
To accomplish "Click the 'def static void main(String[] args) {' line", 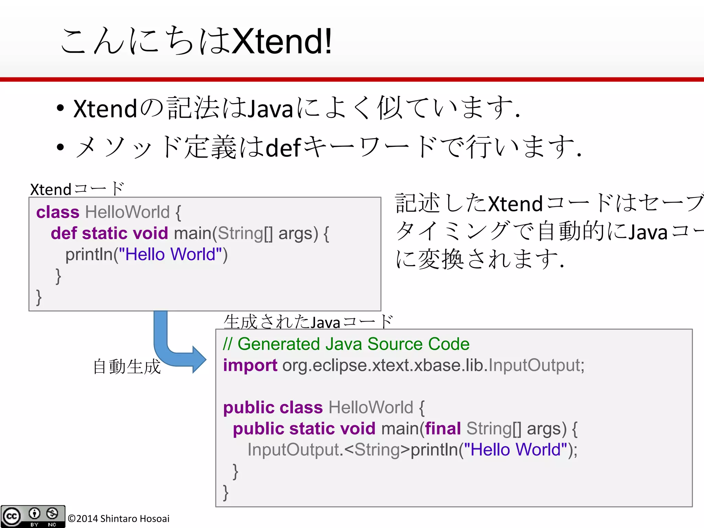I will pos(190,233).
